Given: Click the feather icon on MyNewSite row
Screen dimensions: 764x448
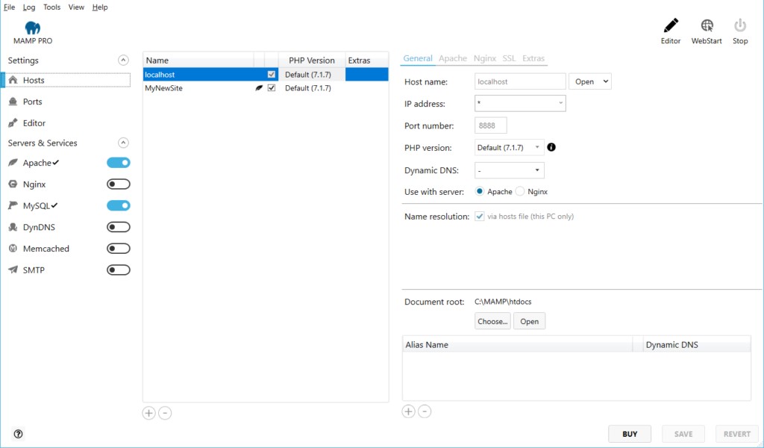Looking at the screenshot, I should tap(259, 88).
